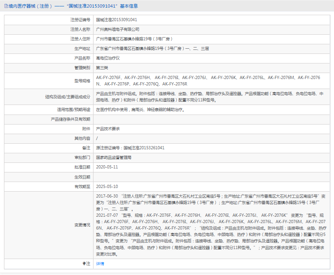334x275 pixels.
Task: Click the approval date 2020-05-11
Action: 107,167
